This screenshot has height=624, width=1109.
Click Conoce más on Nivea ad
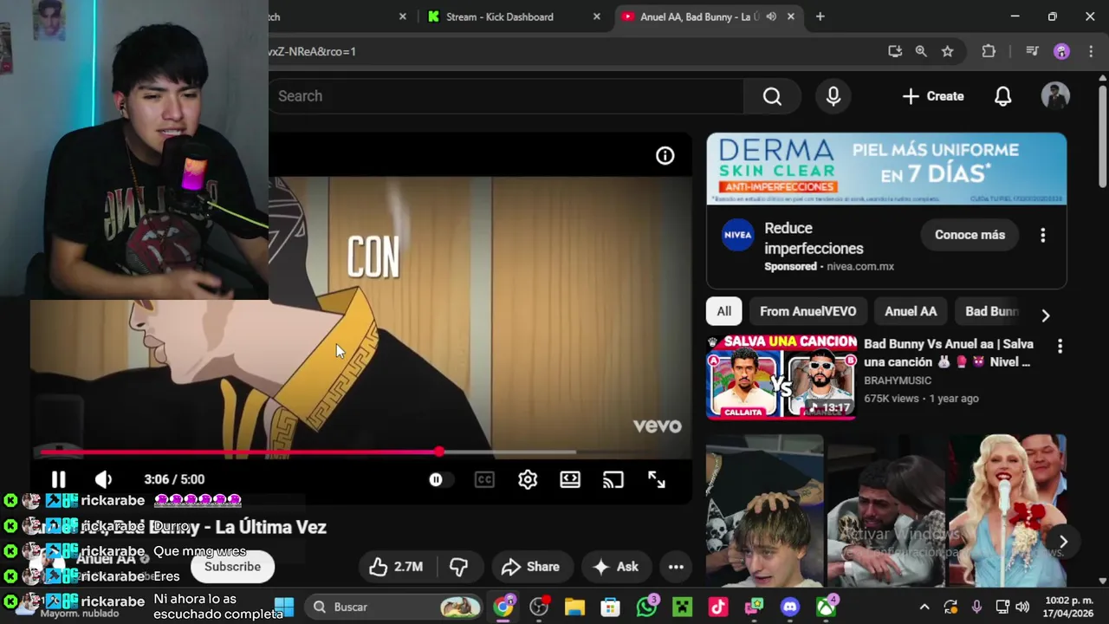point(970,235)
